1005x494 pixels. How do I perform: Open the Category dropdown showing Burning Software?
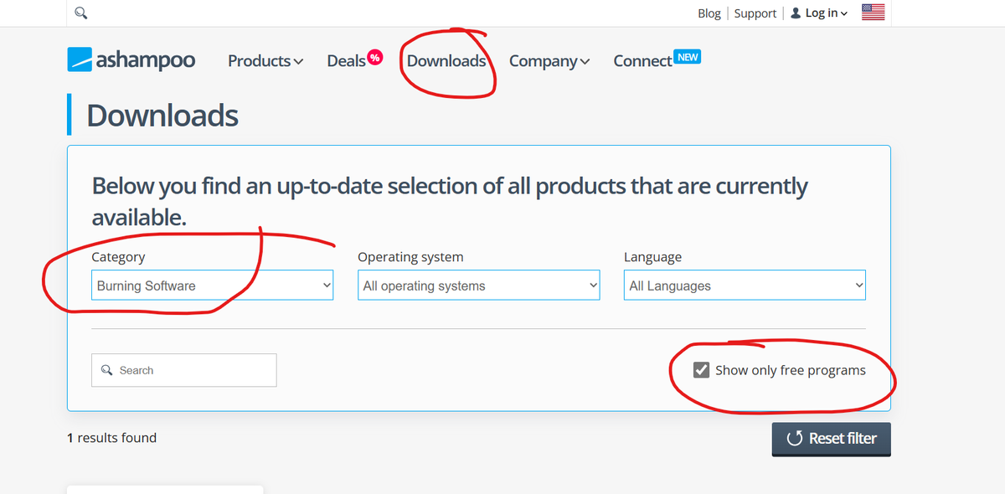click(x=212, y=286)
